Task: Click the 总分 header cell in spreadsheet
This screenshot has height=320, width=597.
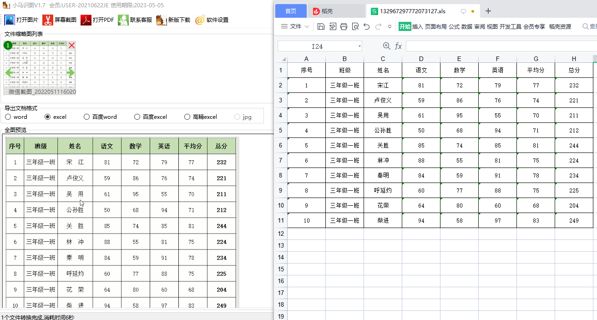Action: click(574, 70)
